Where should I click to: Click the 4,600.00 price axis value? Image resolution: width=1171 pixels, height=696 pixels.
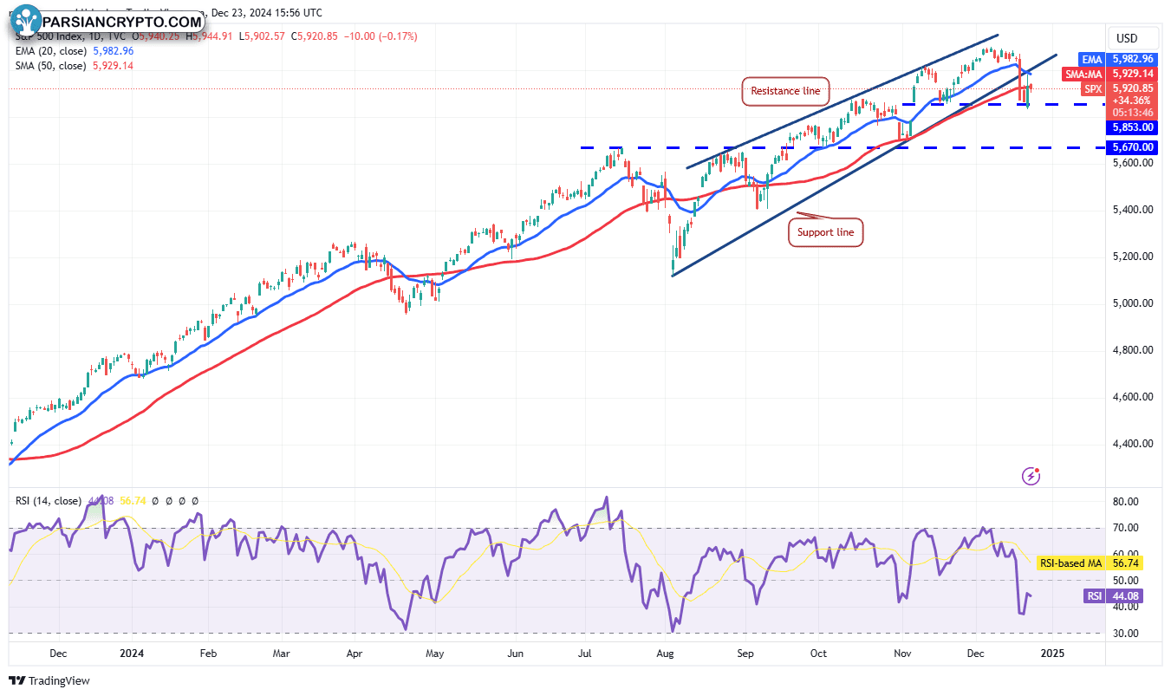coord(1132,397)
